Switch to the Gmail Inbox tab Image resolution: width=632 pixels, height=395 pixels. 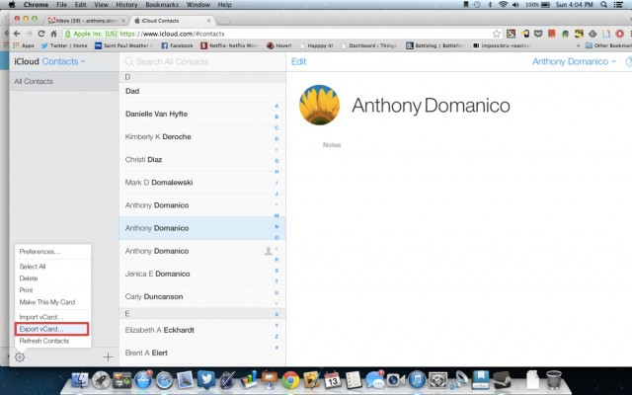pyautogui.click(x=85, y=20)
